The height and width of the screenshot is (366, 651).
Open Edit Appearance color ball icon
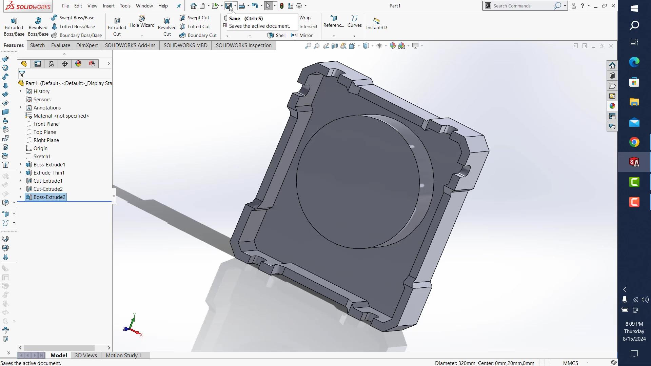click(393, 46)
